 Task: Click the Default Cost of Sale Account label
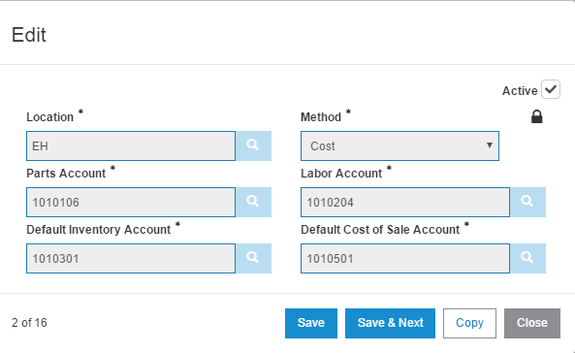pos(380,229)
